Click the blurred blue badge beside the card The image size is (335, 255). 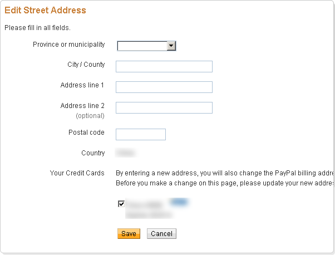(178, 203)
